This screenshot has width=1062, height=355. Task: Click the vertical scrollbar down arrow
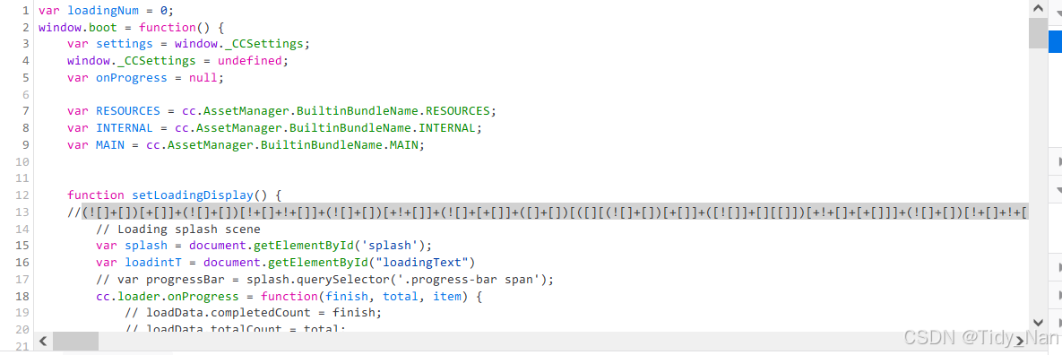1038,323
